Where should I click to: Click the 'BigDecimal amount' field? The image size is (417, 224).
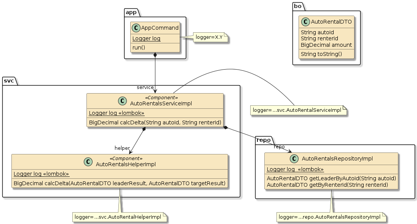click(x=326, y=45)
